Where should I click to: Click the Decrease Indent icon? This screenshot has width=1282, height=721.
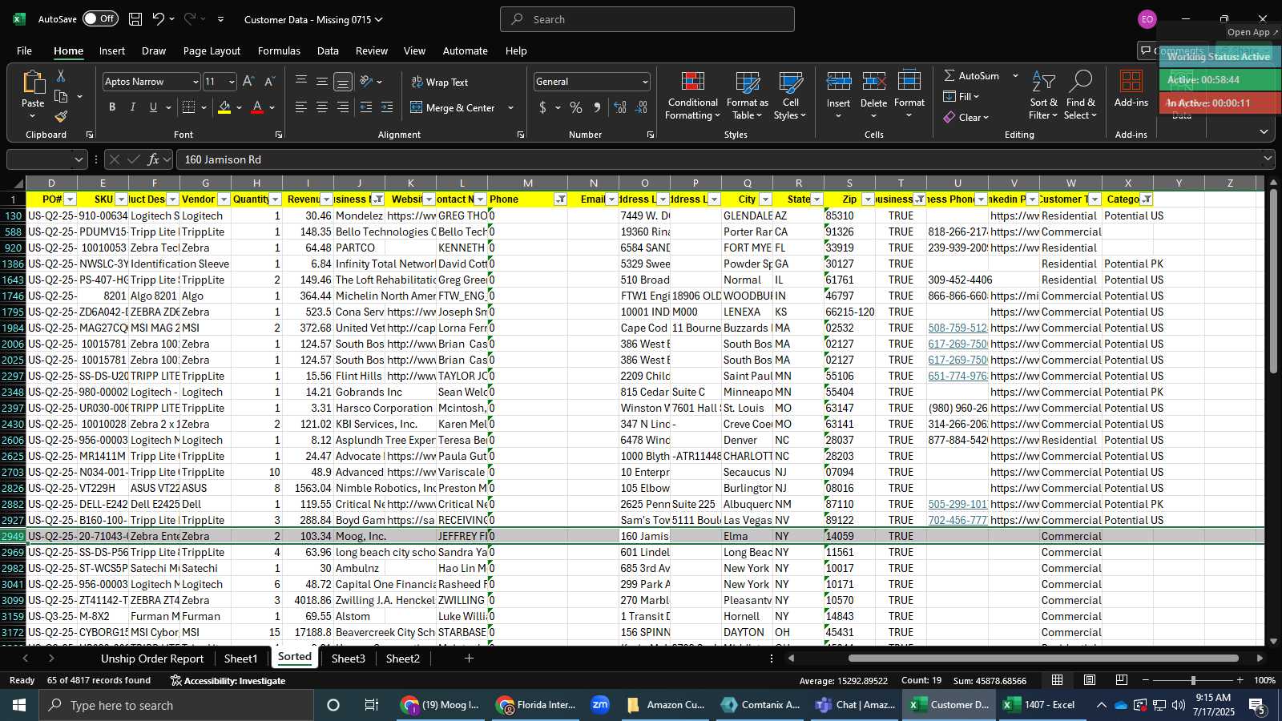[366, 107]
